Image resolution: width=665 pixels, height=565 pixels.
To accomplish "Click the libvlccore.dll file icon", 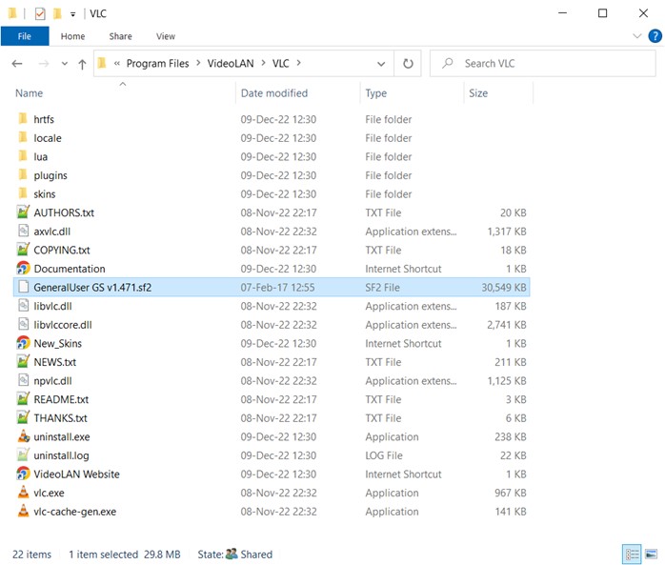I will tap(23, 324).
